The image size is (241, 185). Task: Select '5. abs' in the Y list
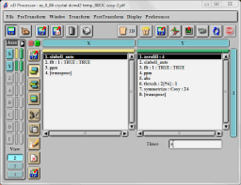(x=180, y=78)
